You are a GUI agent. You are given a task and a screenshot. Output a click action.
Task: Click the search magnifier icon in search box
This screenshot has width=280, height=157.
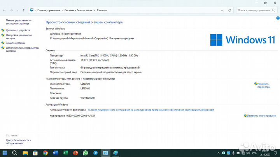point(273,10)
